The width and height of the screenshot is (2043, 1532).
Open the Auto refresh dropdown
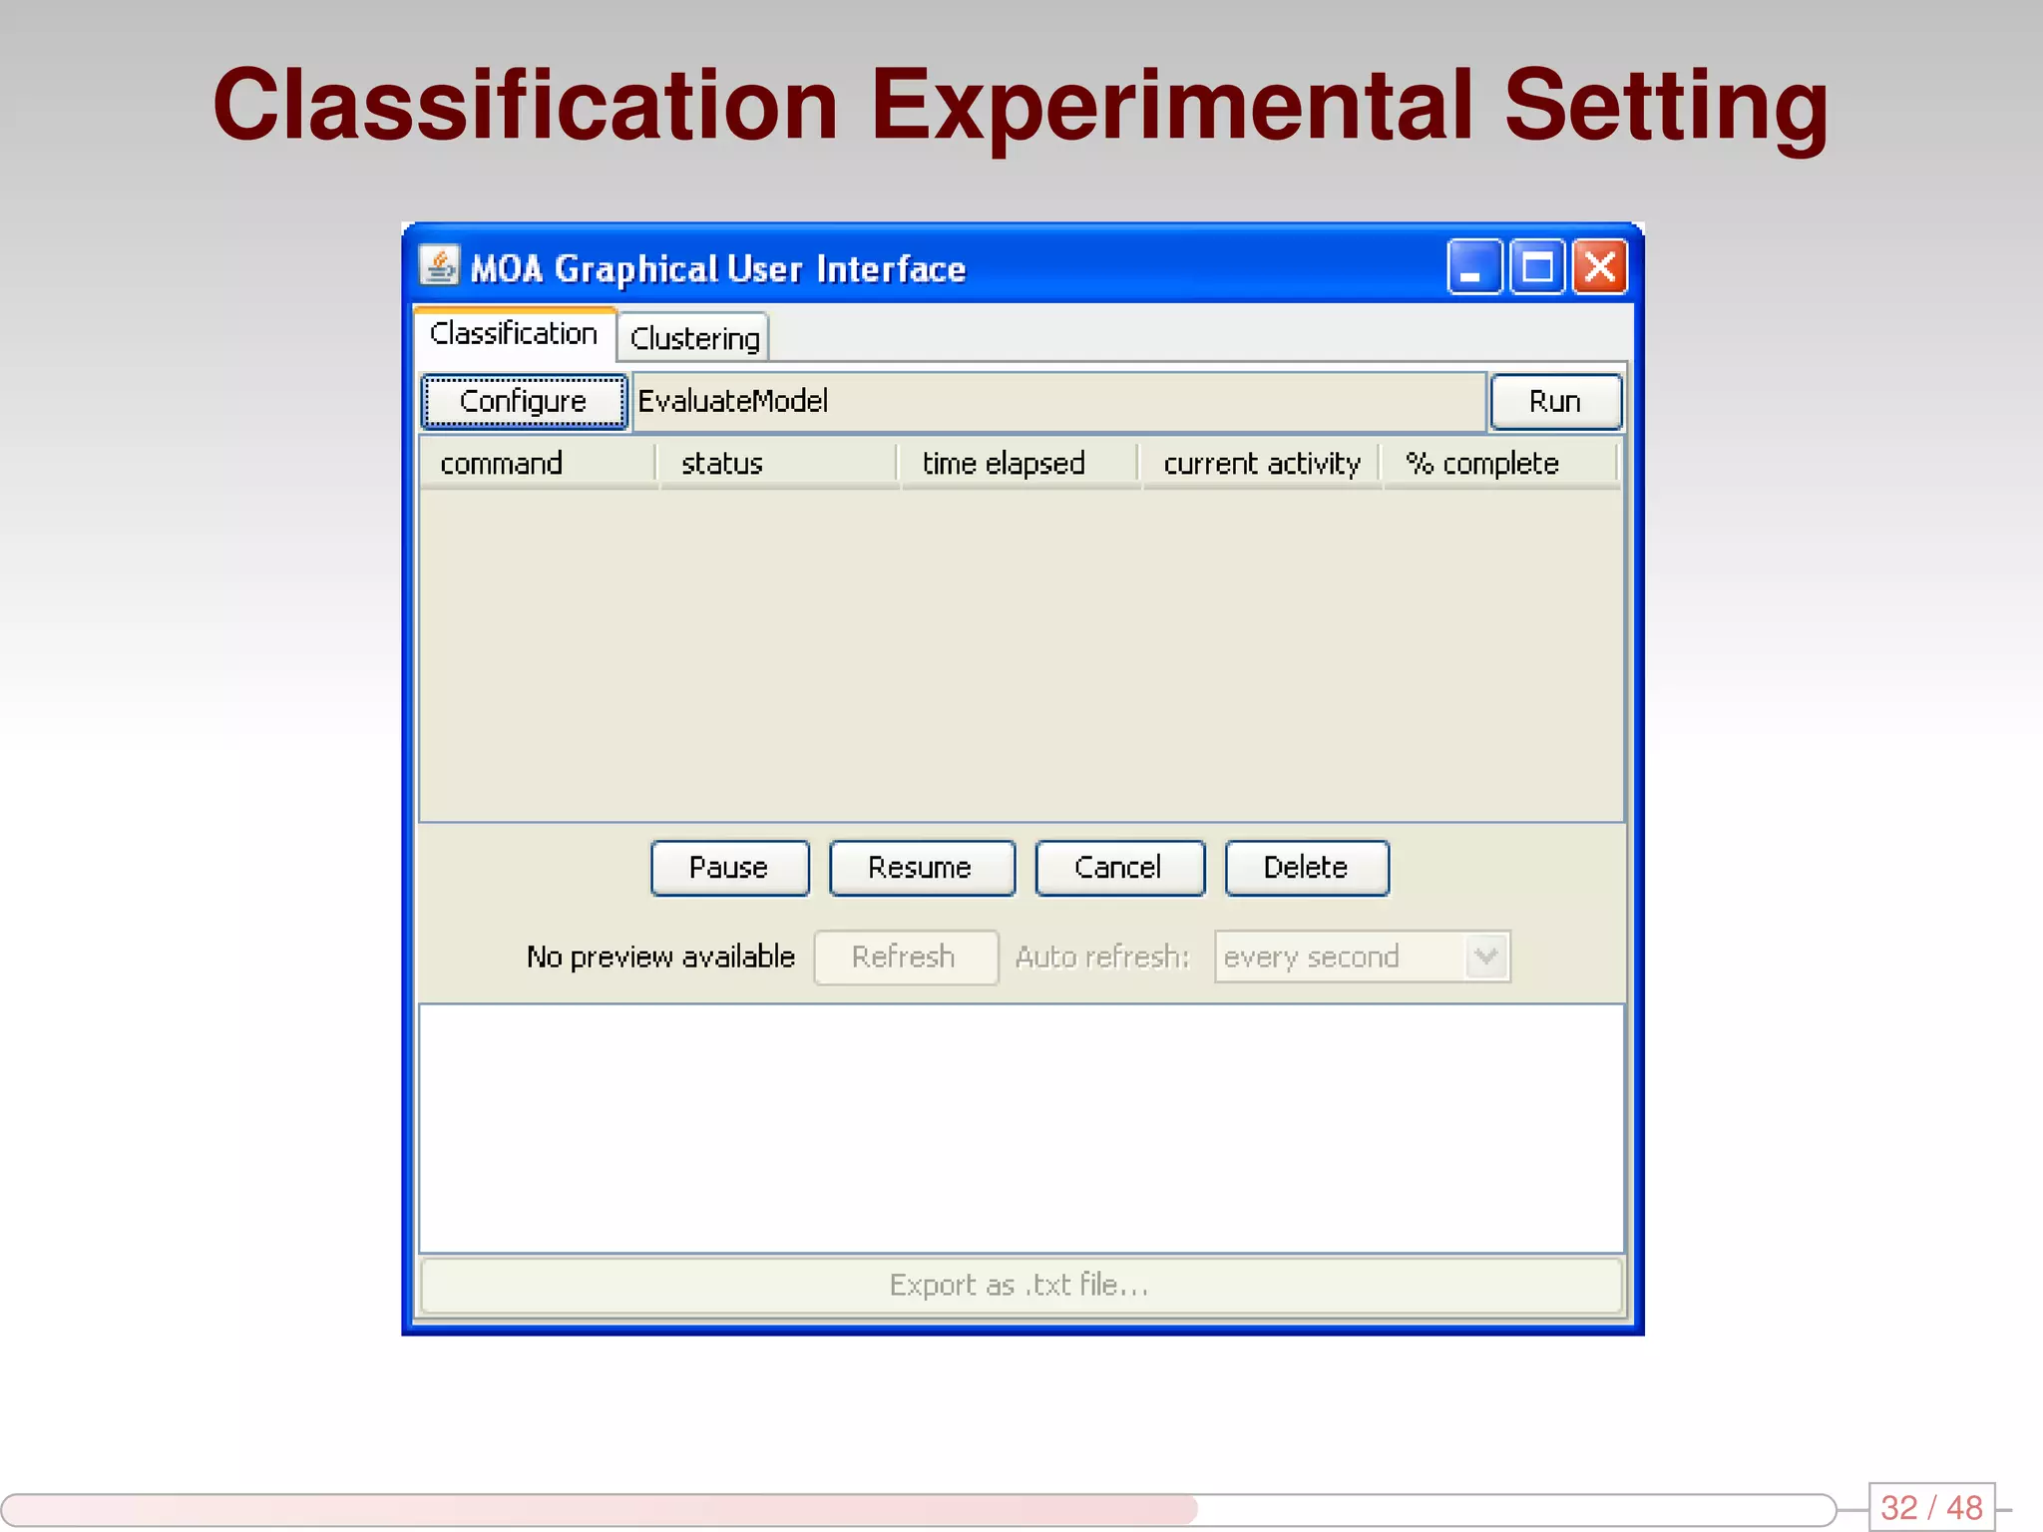(1362, 957)
